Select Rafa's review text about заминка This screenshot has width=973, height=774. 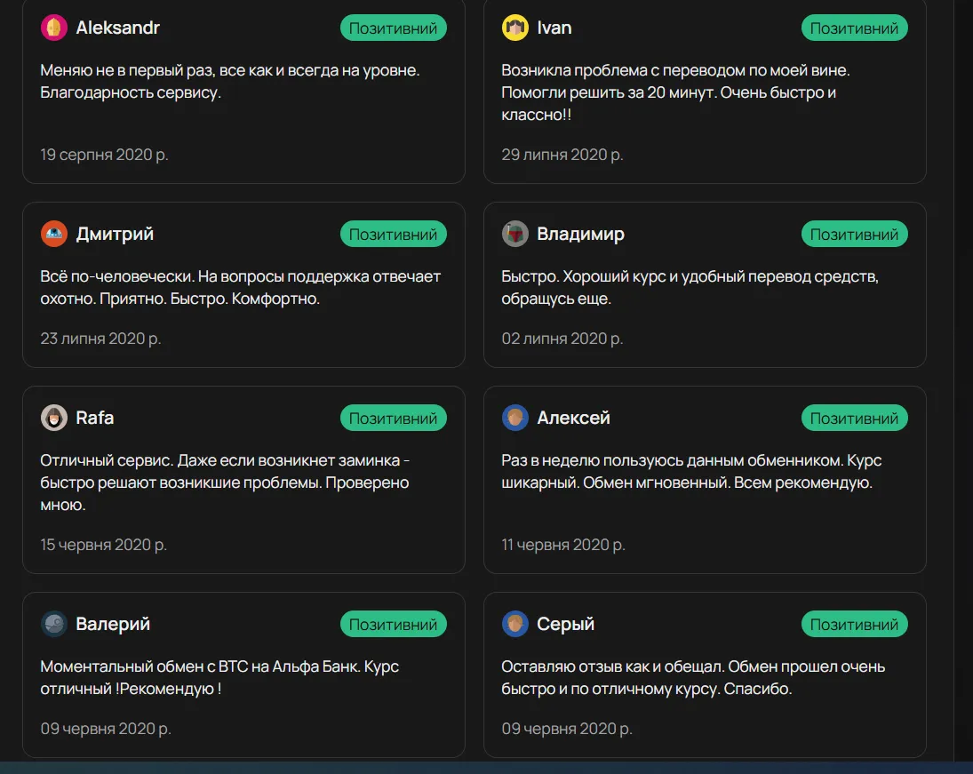click(x=225, y=483)
